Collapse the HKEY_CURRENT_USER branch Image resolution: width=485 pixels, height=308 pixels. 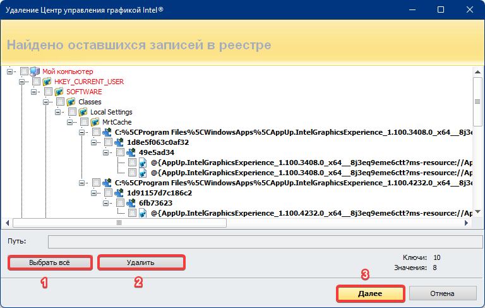[x=21, y=82]
